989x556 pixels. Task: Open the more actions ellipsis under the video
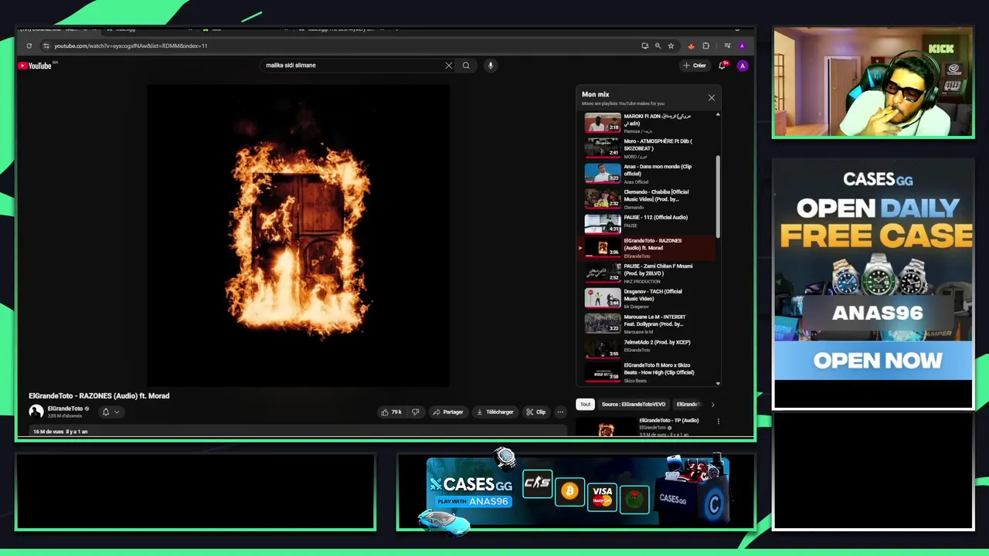(560, 412)
